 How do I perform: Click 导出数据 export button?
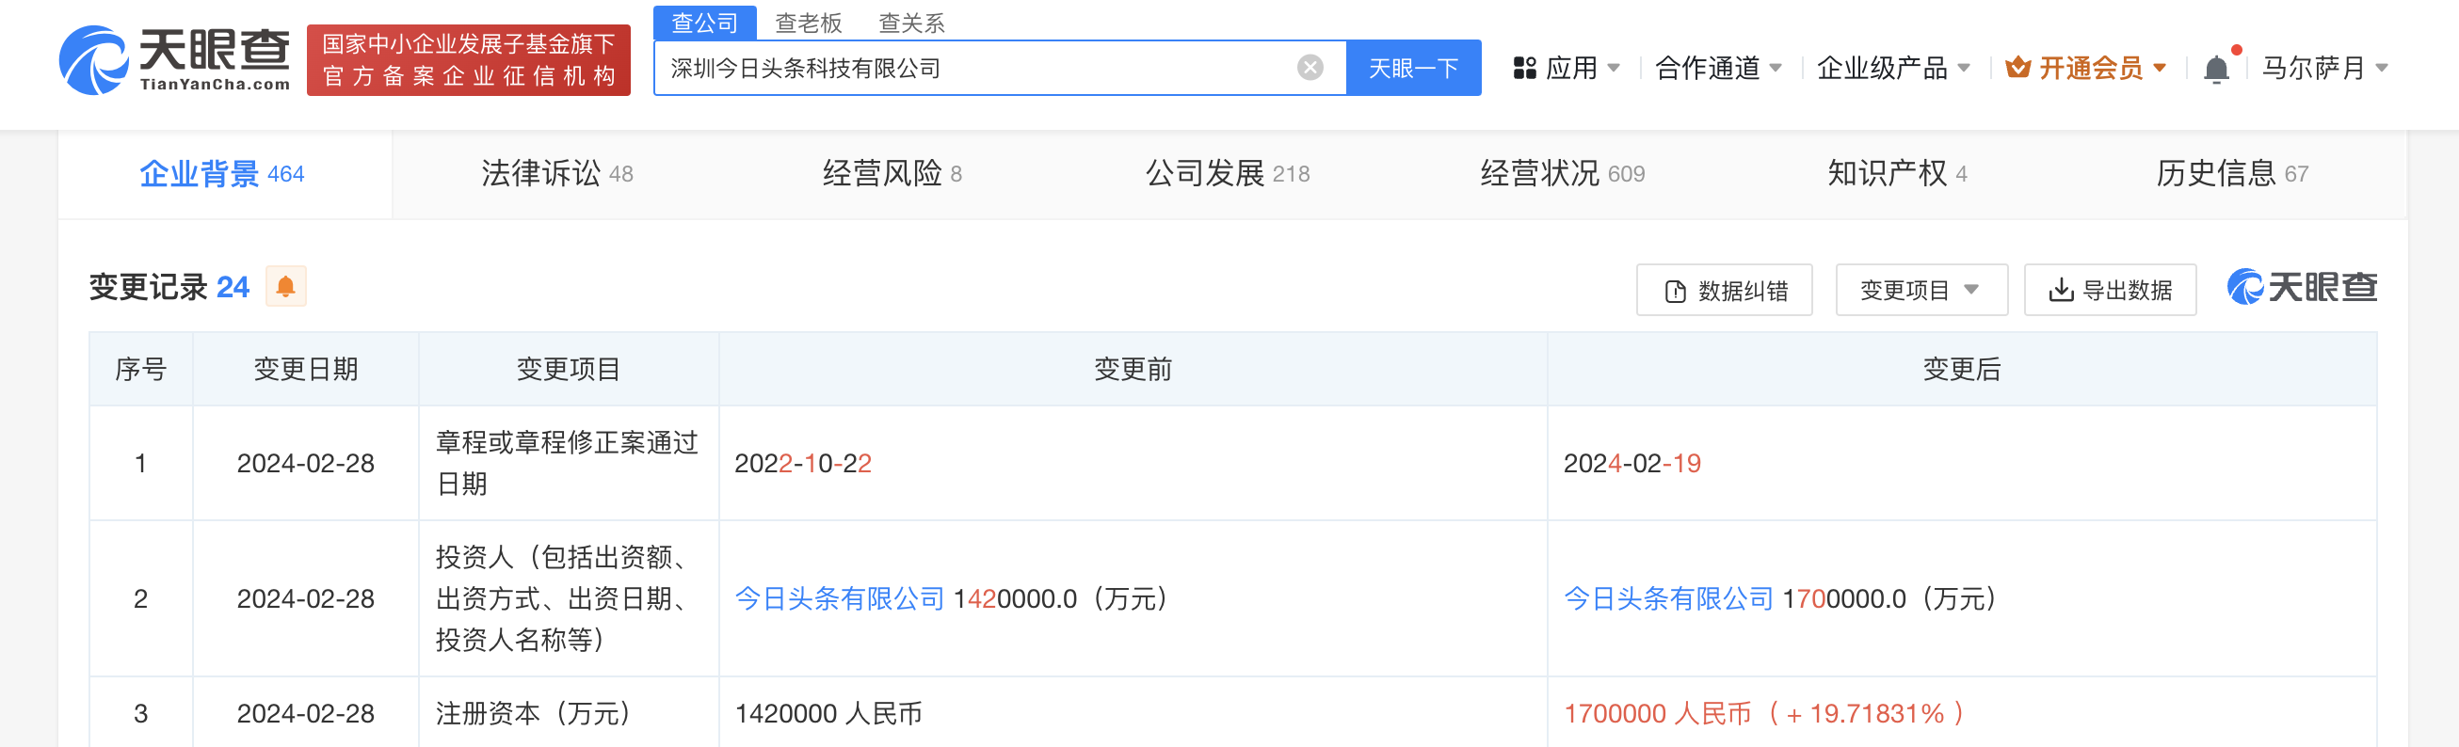pos(2110,290)
